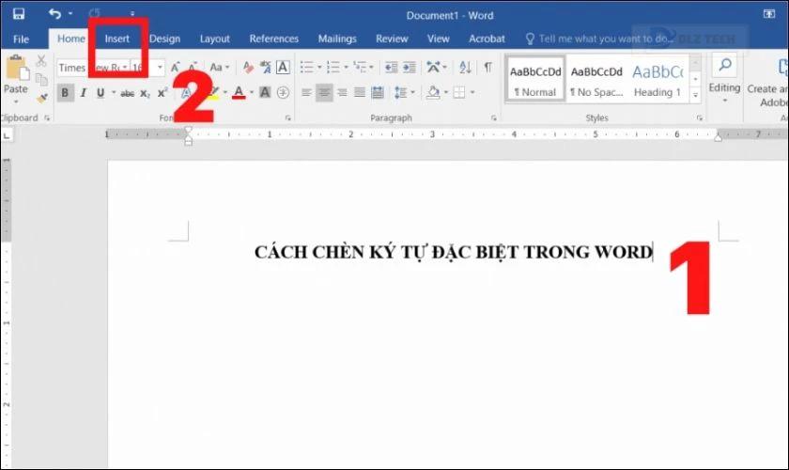Click the Enclose Characters circled icon
The height and width of the screenshot is (470, 789).
284,93
